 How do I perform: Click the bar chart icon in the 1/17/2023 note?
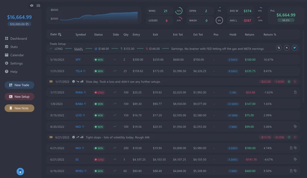tap(82, 82)
